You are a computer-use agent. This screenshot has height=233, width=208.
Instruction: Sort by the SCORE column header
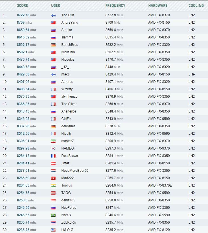click(22, 5)
